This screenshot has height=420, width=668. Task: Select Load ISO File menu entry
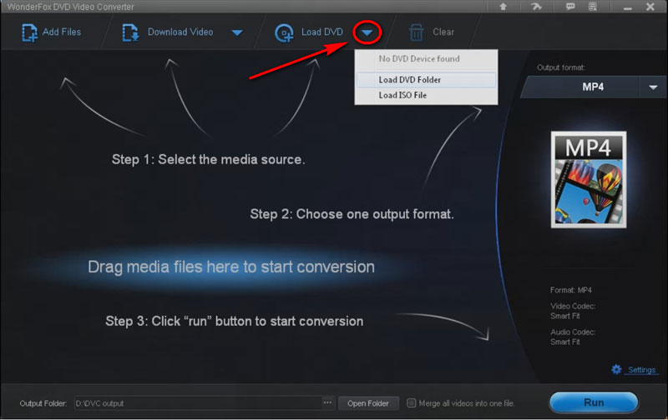(x=426, y=95)
